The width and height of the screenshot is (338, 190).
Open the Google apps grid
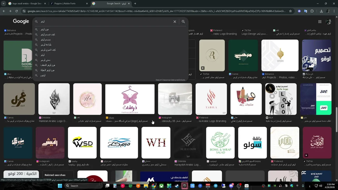click(320, 22)
